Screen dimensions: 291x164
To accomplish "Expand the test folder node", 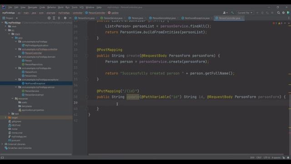I will tap(9, 113).
